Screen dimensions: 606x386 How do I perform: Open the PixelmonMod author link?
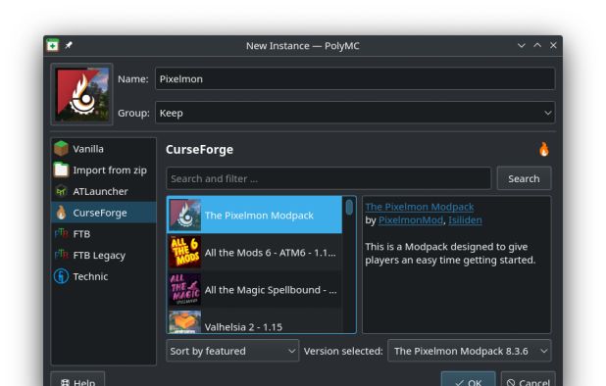tap(411, 220)
